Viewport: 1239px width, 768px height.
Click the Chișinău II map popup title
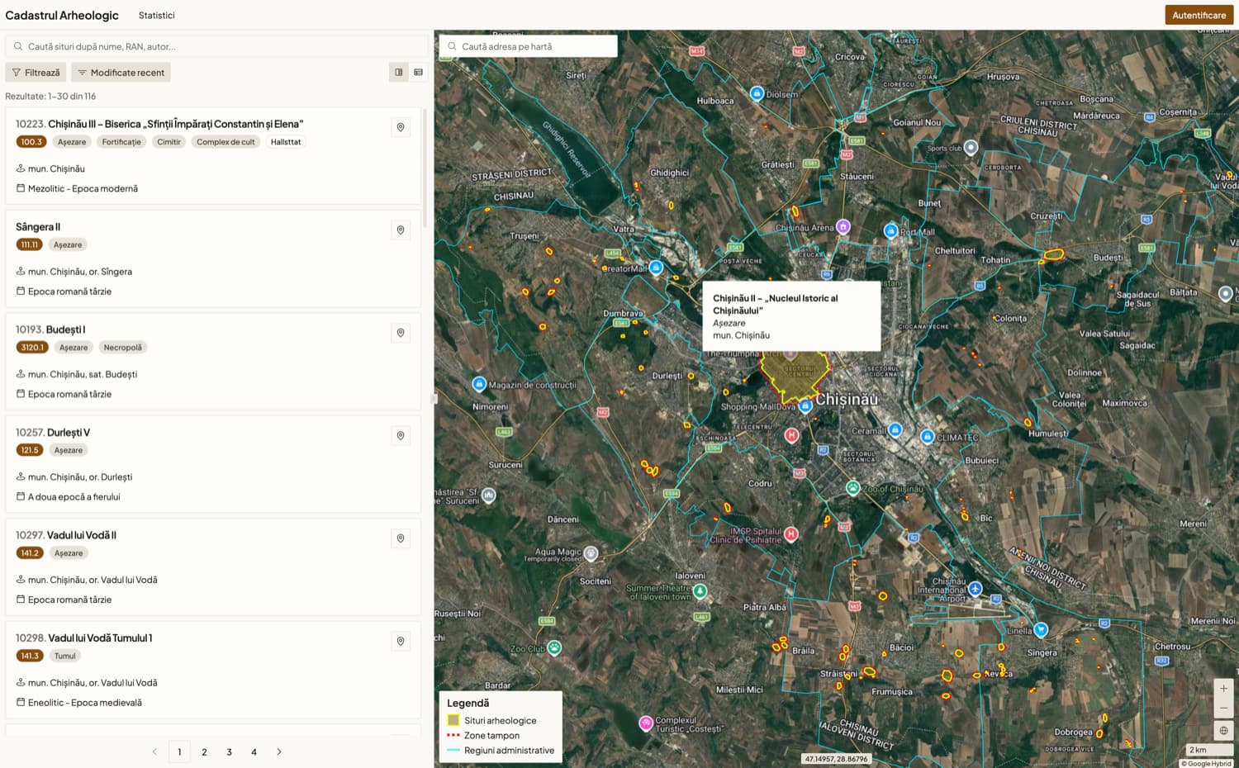(x=776, y=304)
